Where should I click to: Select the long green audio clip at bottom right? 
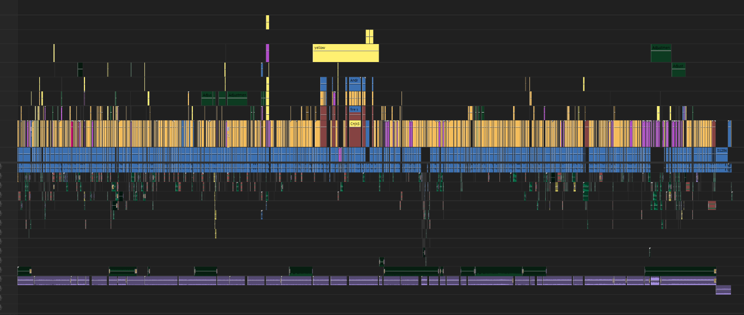679,271
